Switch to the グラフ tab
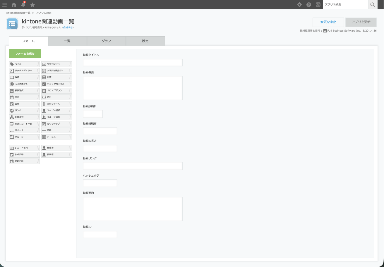Viewport: 384px width, 267px height. 106,41
